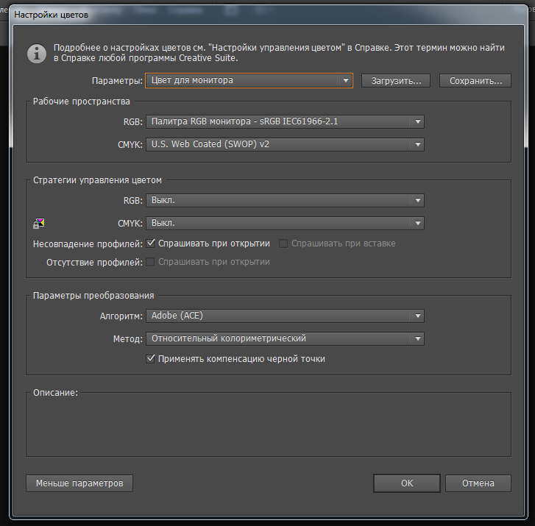Open the Метод rendering intent dropdown
Screen dimensions: 535x526
(x=285, y=338)
